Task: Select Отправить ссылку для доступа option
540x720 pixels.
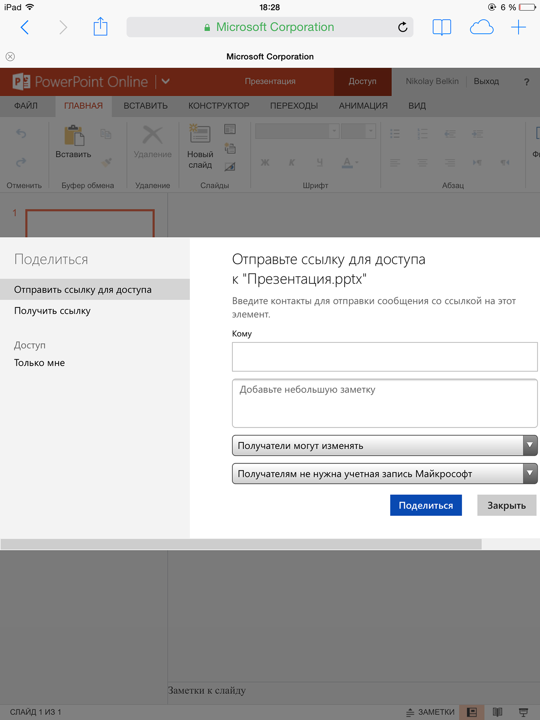Action: point(95,290)
